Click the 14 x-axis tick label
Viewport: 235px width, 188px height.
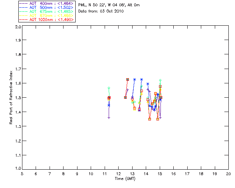[146, 174]
